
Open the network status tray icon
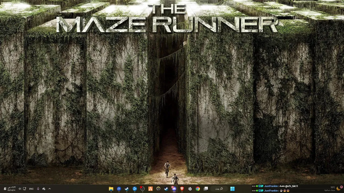[x=24, y=189]
